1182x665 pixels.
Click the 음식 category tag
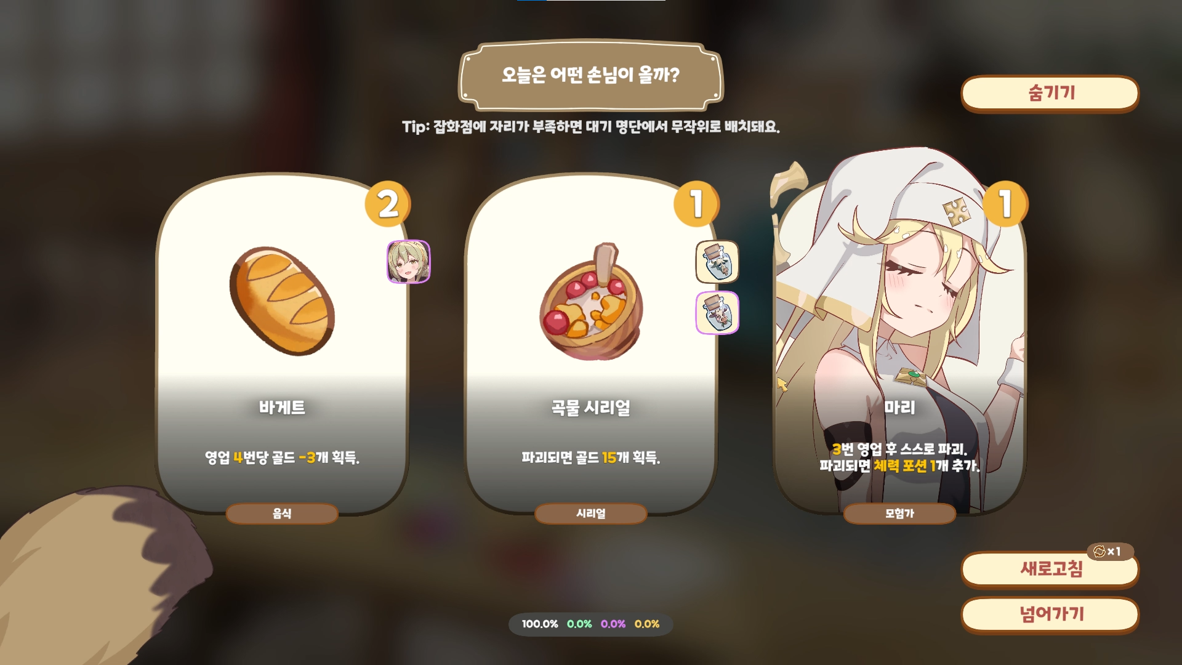pyautogui.click(x=283, y=514)
